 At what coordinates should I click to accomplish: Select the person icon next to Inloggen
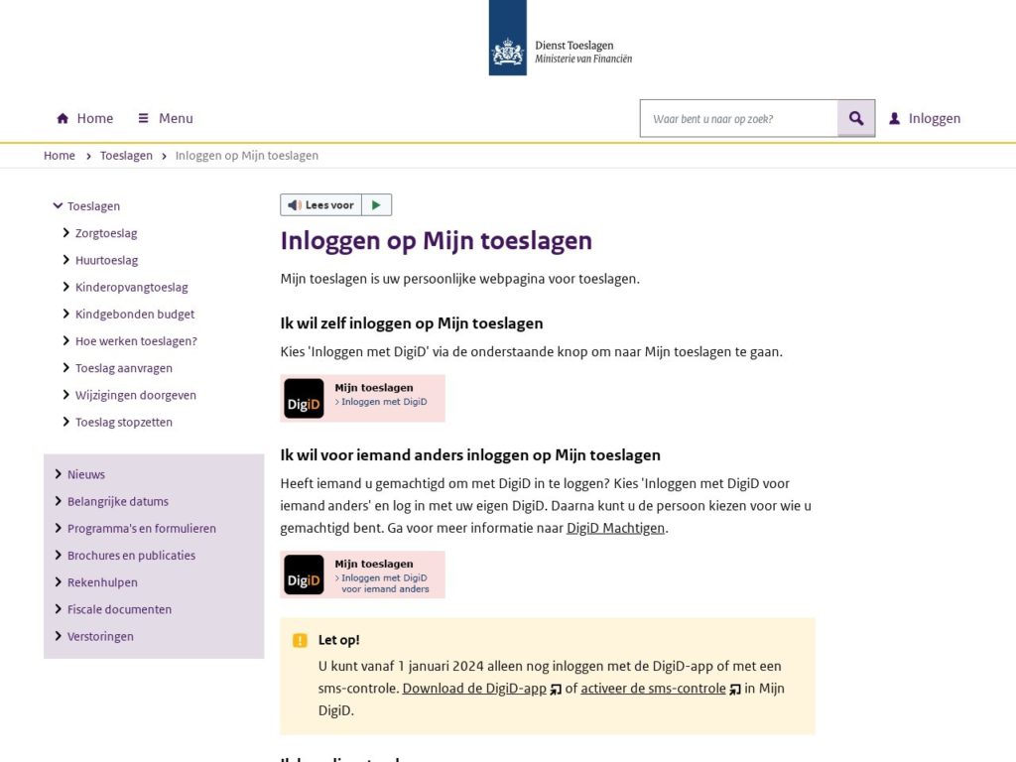click(894, 117)
